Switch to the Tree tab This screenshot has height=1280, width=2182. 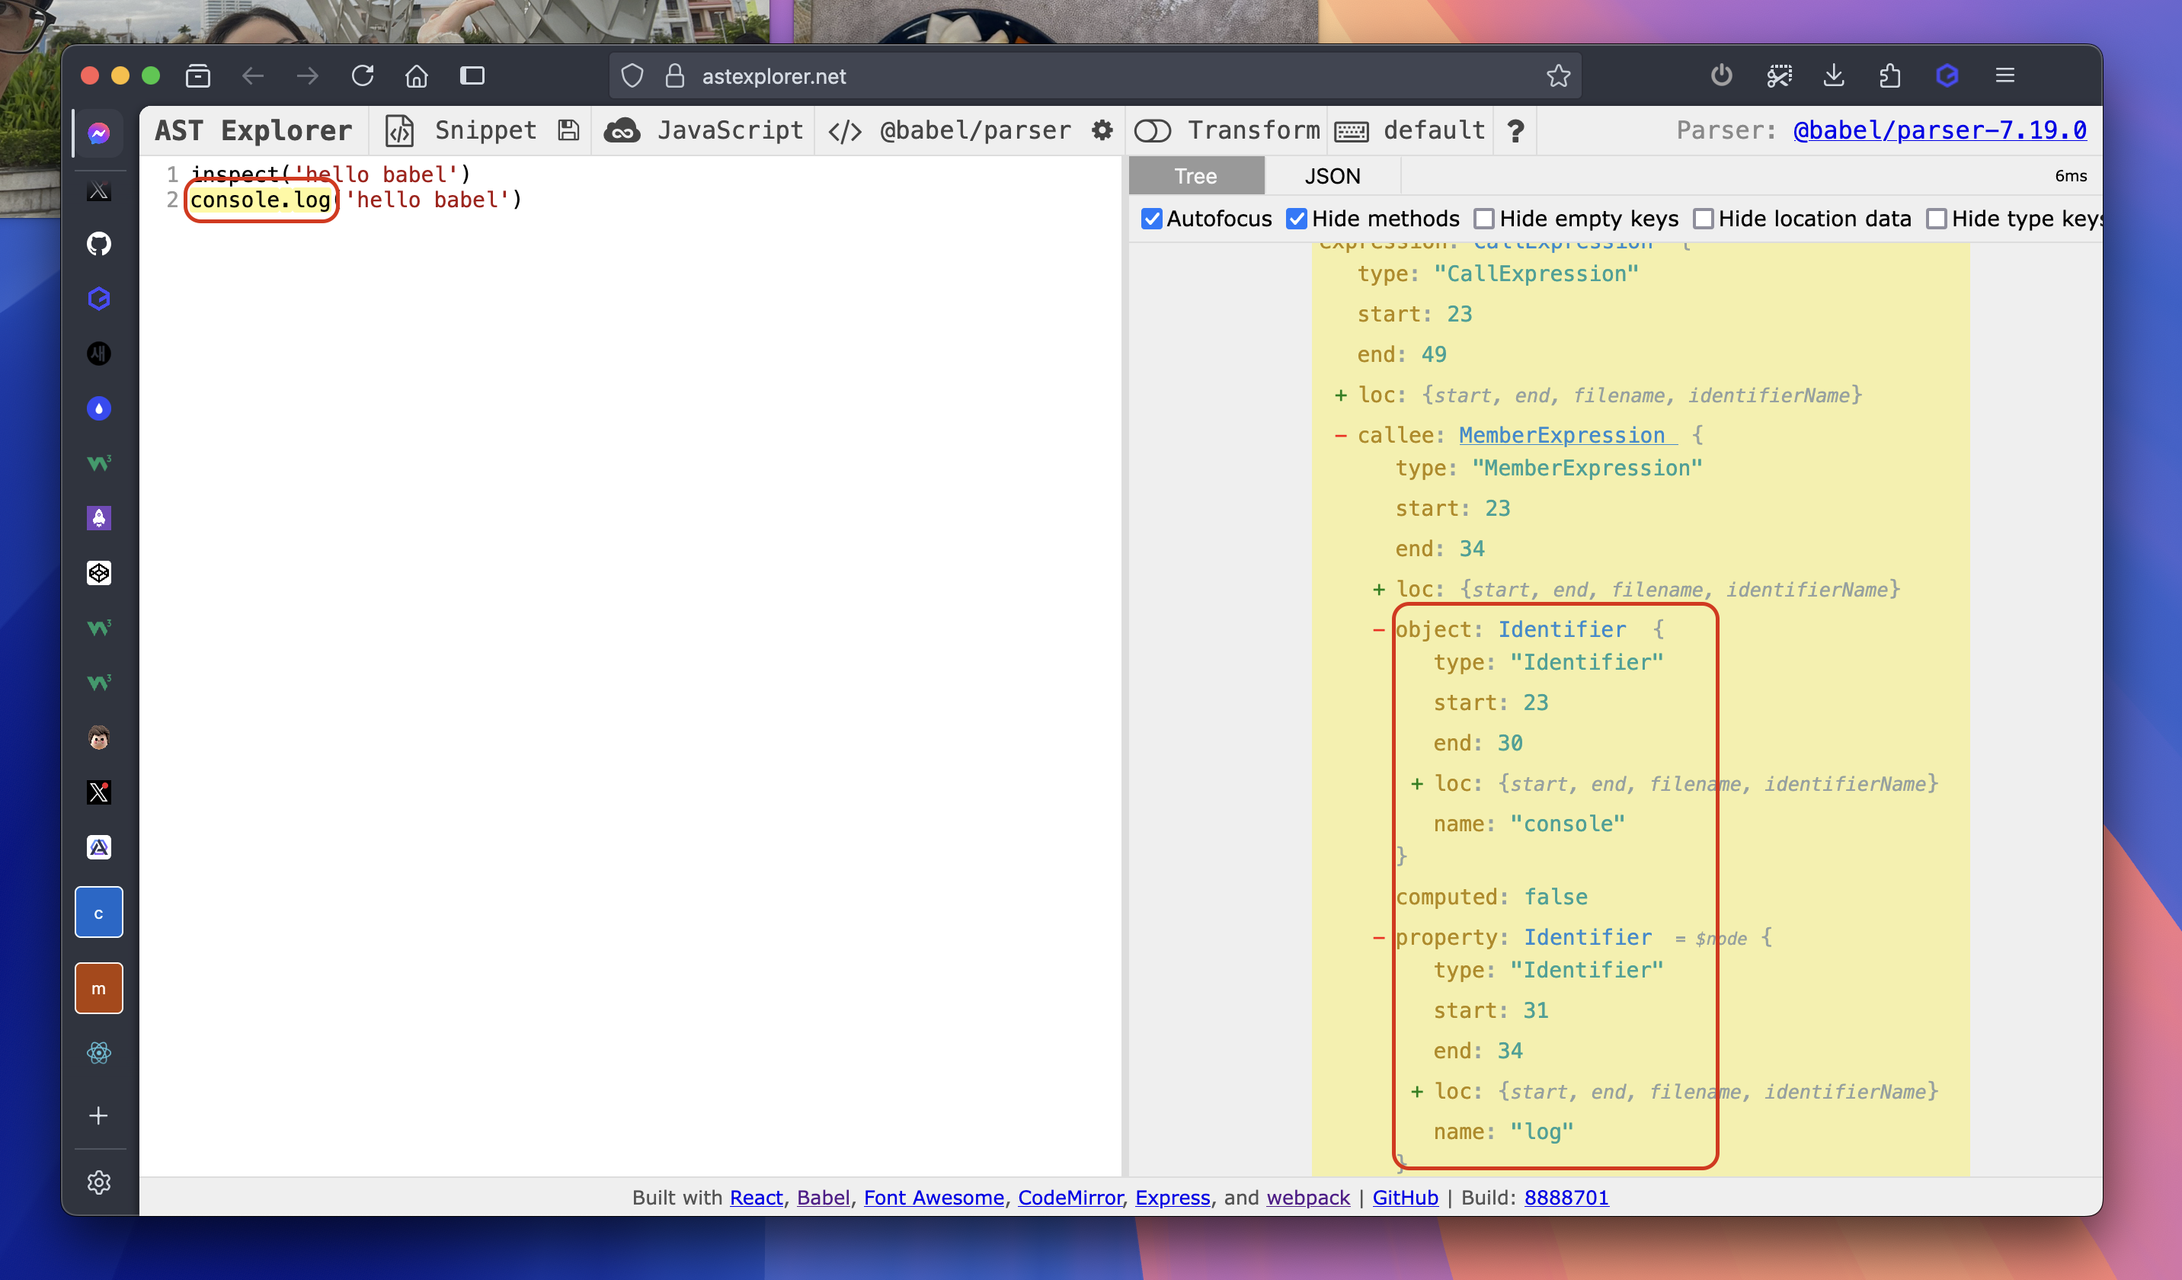1196,176
